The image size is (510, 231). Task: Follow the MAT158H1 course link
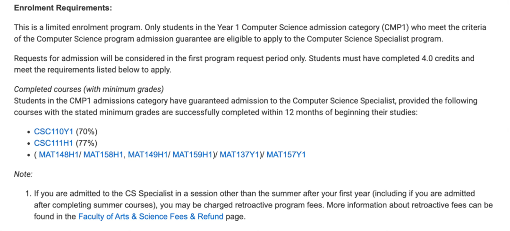tap(103, 155)
